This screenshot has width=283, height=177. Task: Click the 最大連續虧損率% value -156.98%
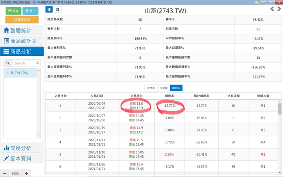258,67
